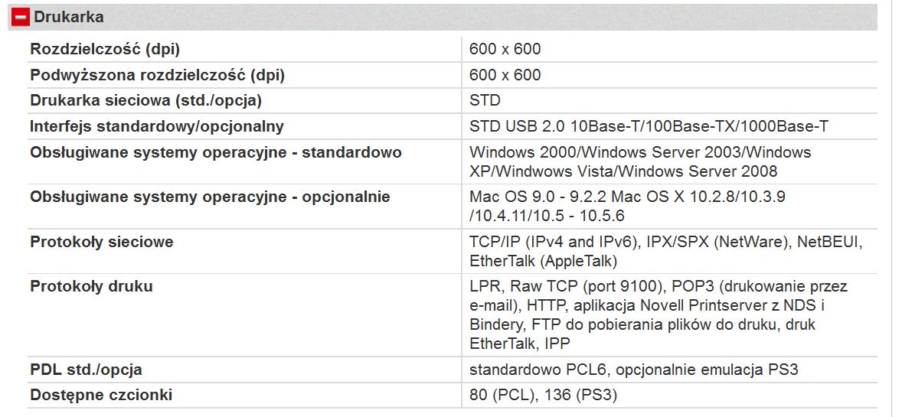Click the Drukarka sieciowa (std./opcja) label
The image size is (902, 417).
tap(145, 101)
